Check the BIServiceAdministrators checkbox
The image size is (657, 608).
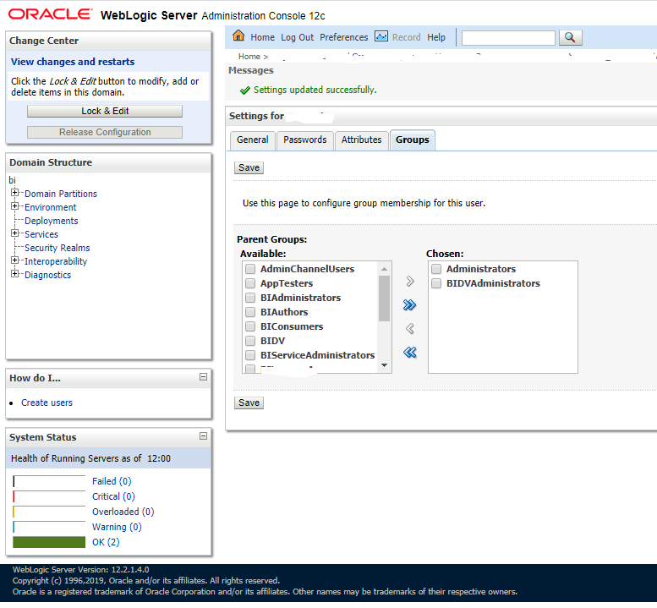(250, 355)
